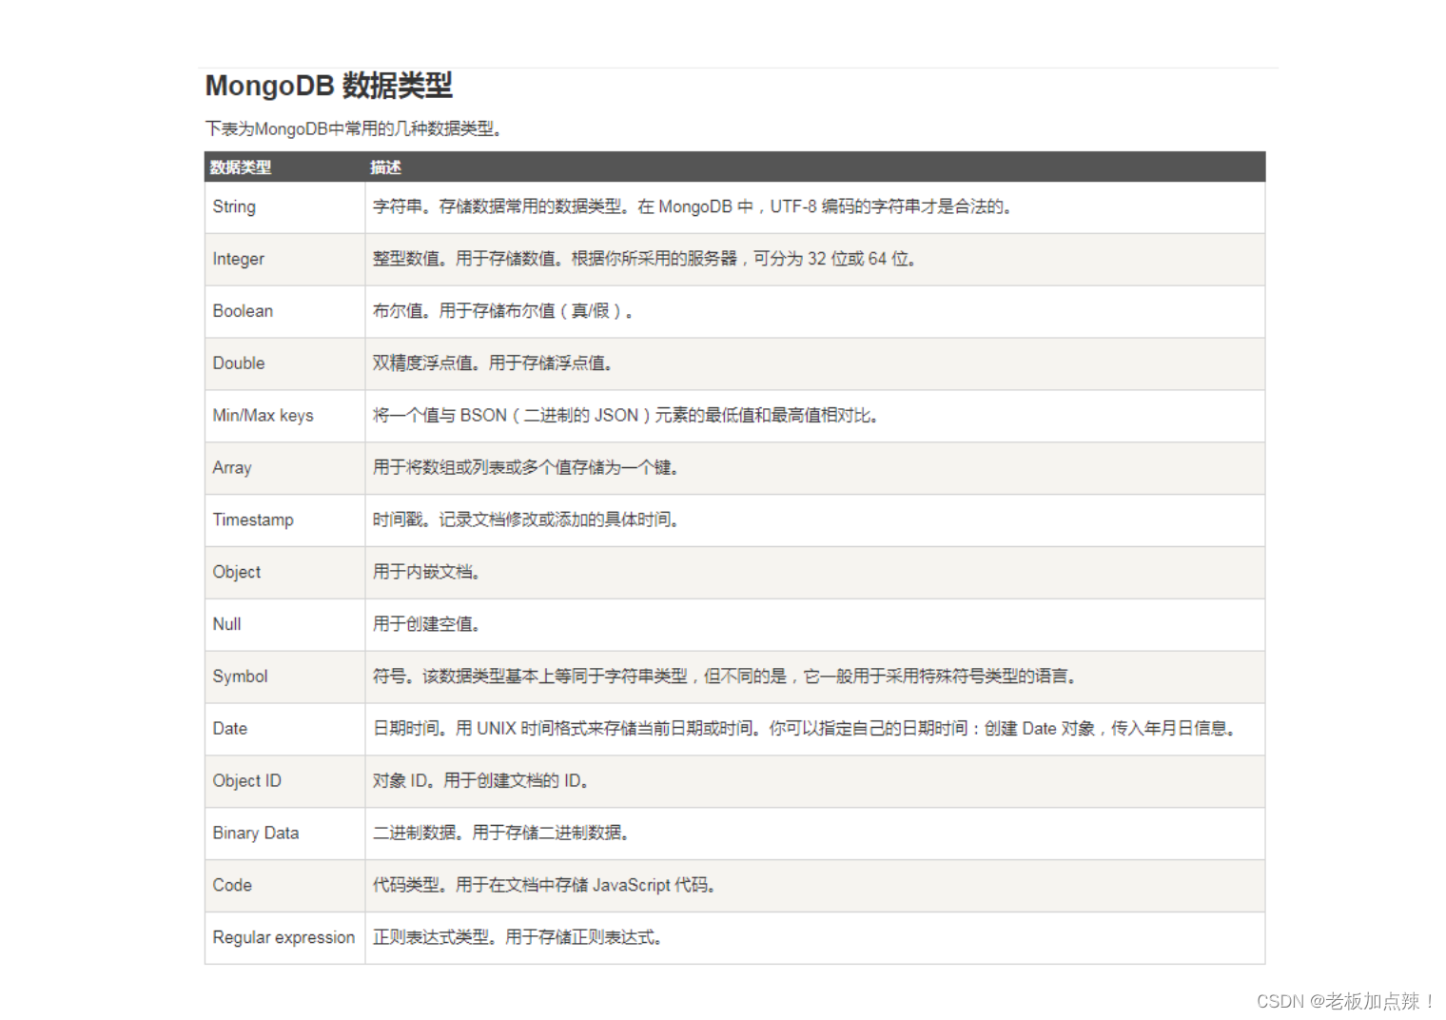Viewport: 1446px width, 1020px height.
Task: Click the Code description mentioning JavaScript 代码
Action: pos(545,886)
